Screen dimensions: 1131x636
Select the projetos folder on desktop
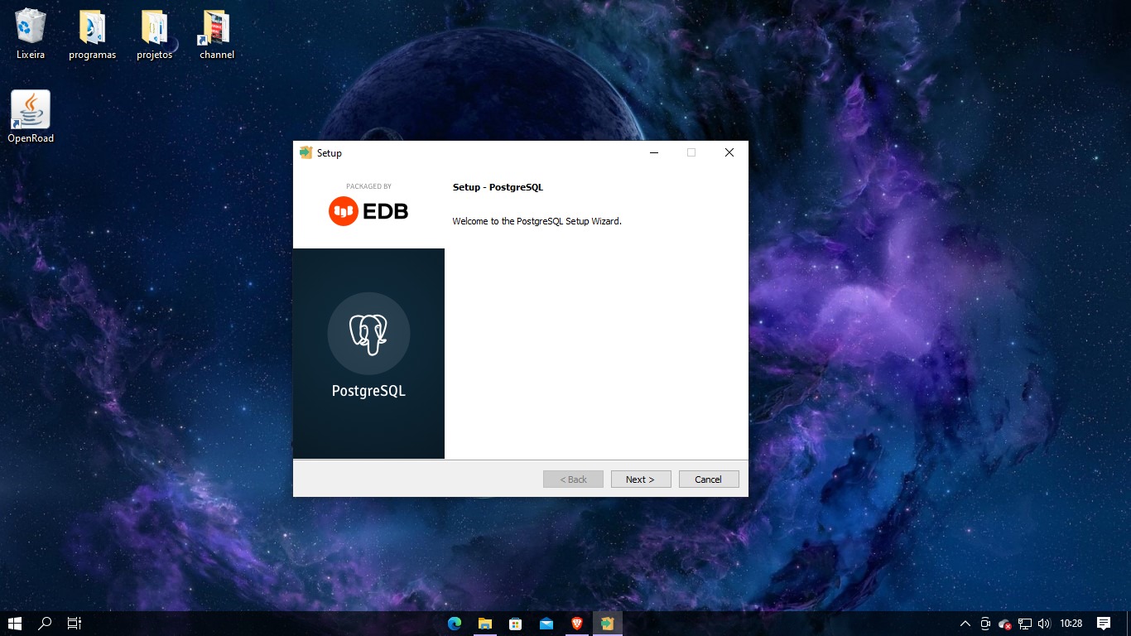[154, 34]
